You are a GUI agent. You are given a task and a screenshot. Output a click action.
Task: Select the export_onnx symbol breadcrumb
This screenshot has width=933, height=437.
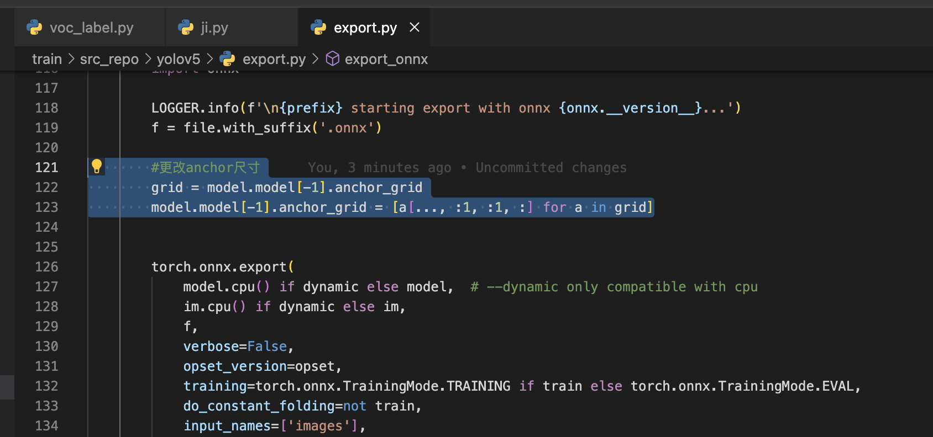pyautogui.click(x=386, y=59)
